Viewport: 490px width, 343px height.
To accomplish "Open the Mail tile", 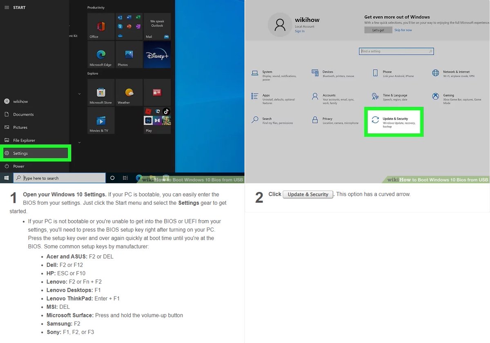I will coord(157,27).
